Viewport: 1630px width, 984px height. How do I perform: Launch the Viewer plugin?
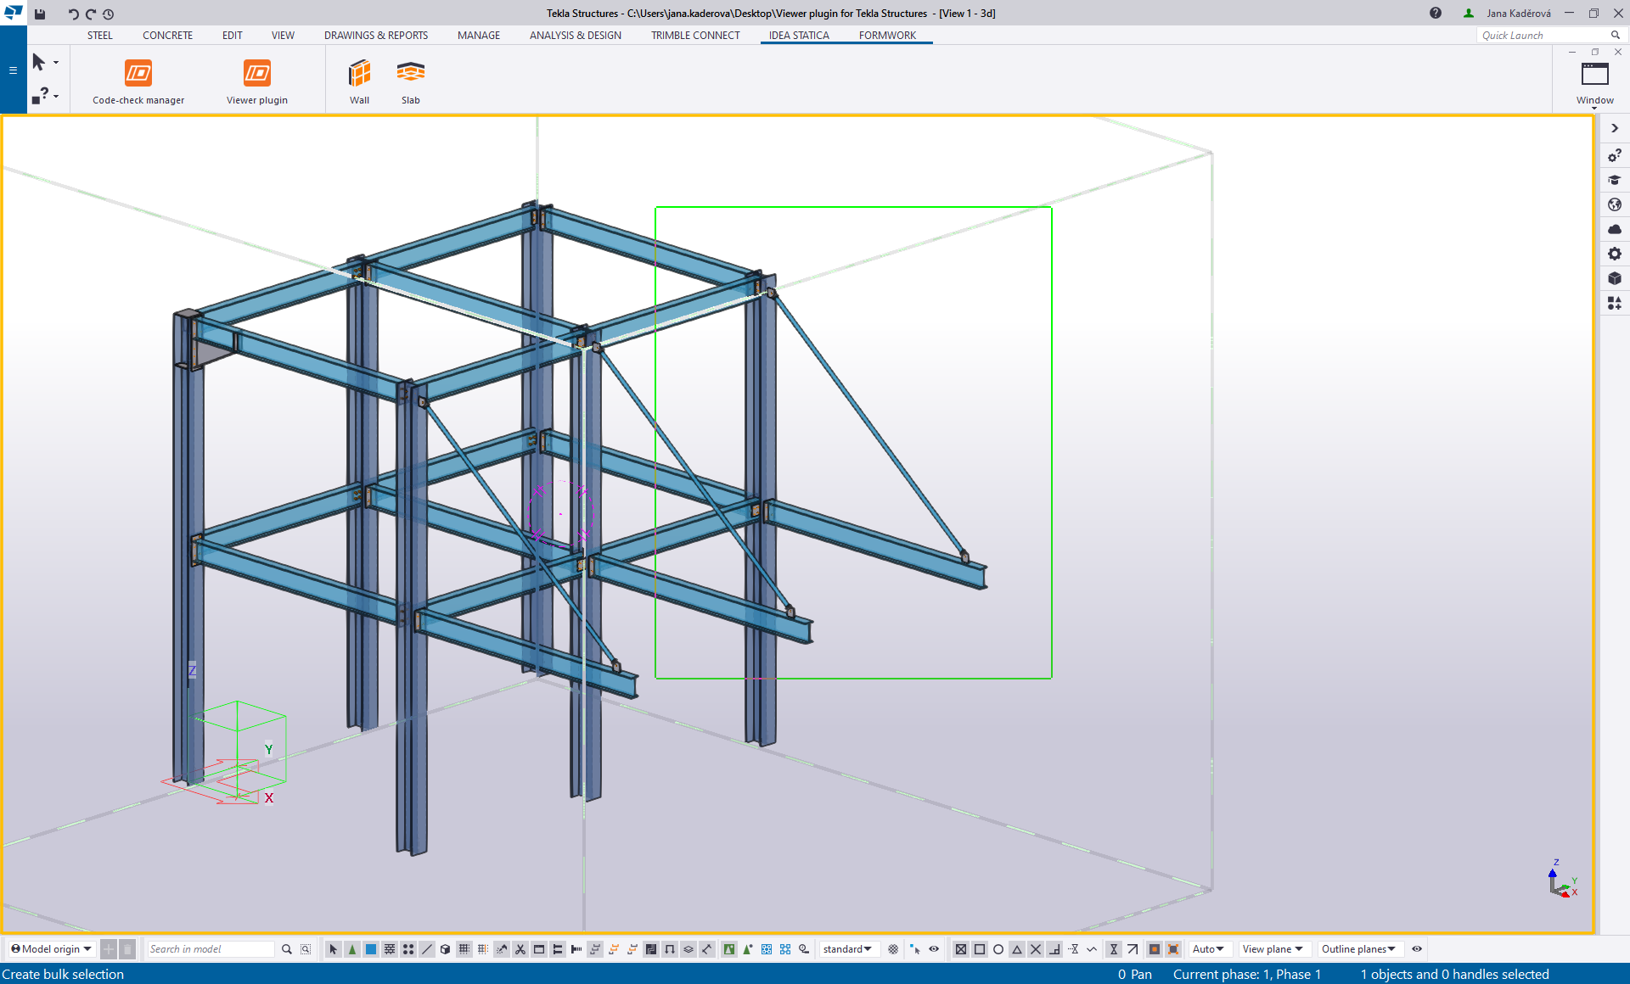[256, 80]
